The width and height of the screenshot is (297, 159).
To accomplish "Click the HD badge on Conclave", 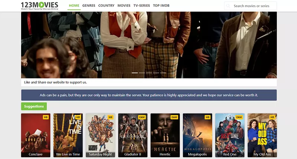I will tap(46, 117).
